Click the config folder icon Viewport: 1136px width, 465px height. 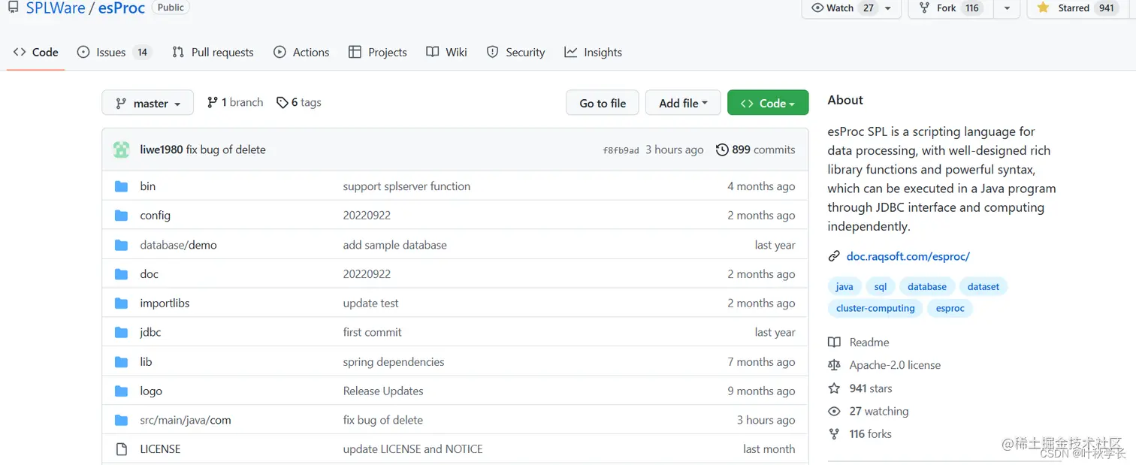[x=121, y=216]
